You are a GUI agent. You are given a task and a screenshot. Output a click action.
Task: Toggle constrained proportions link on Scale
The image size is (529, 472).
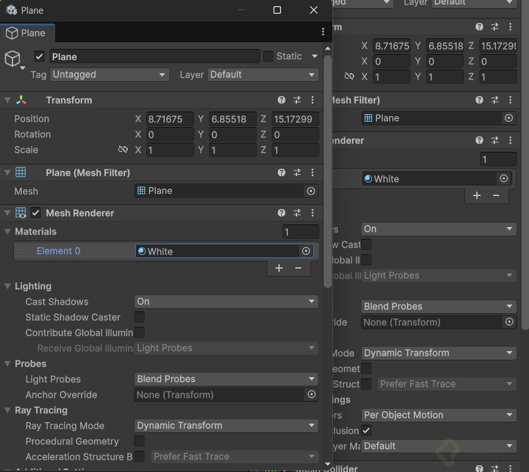point(123,150)
